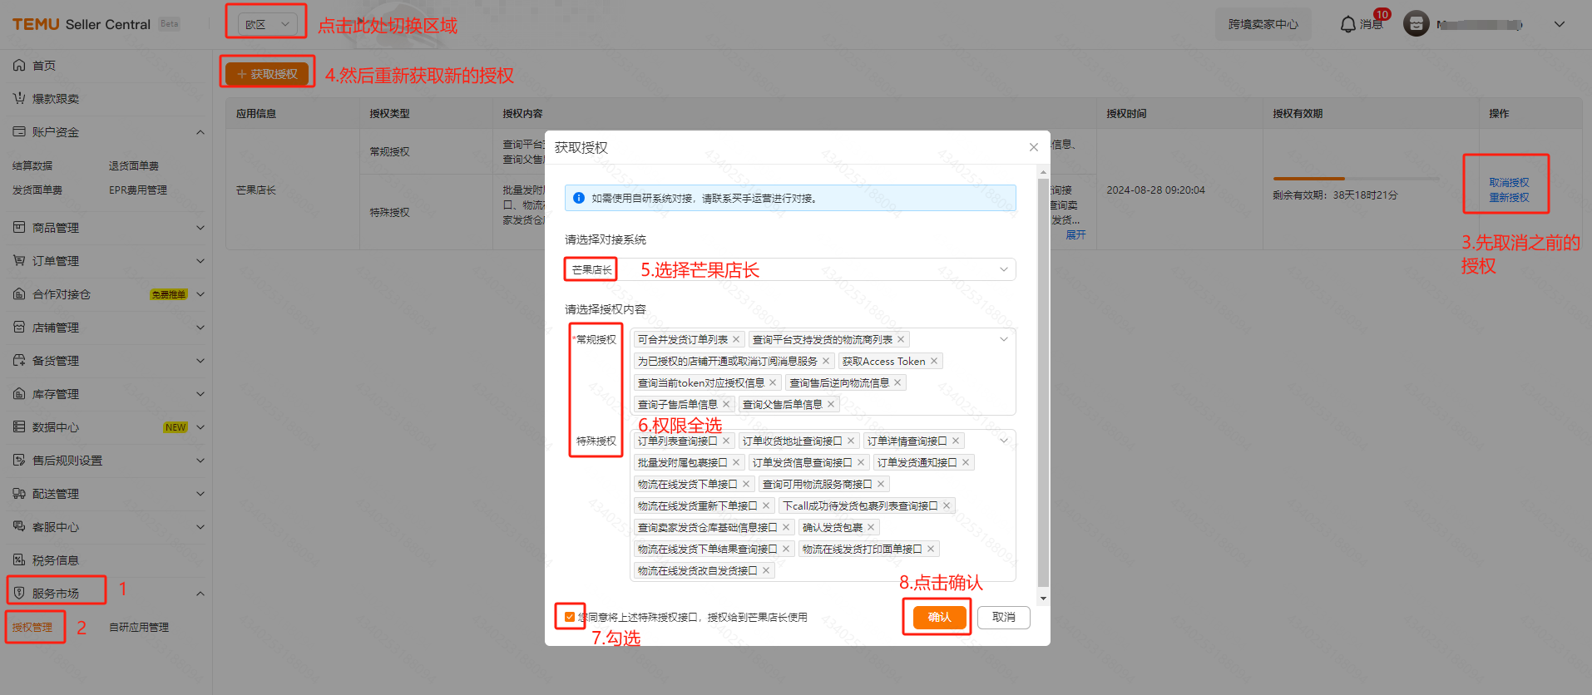This screenshot has height=695, width=1592.
Task: Remove the 查询售后逆向物流信息 tag
Action: click(x=897, y=382)
